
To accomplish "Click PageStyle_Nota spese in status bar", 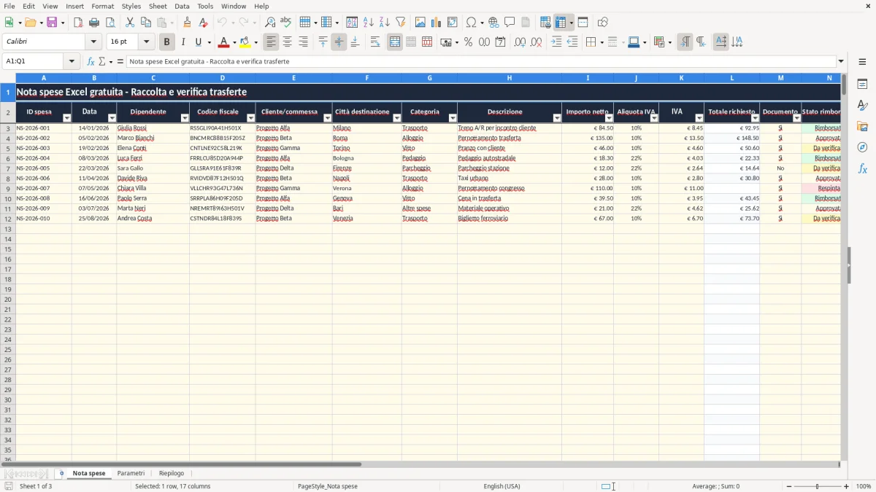I will point(327,486).
